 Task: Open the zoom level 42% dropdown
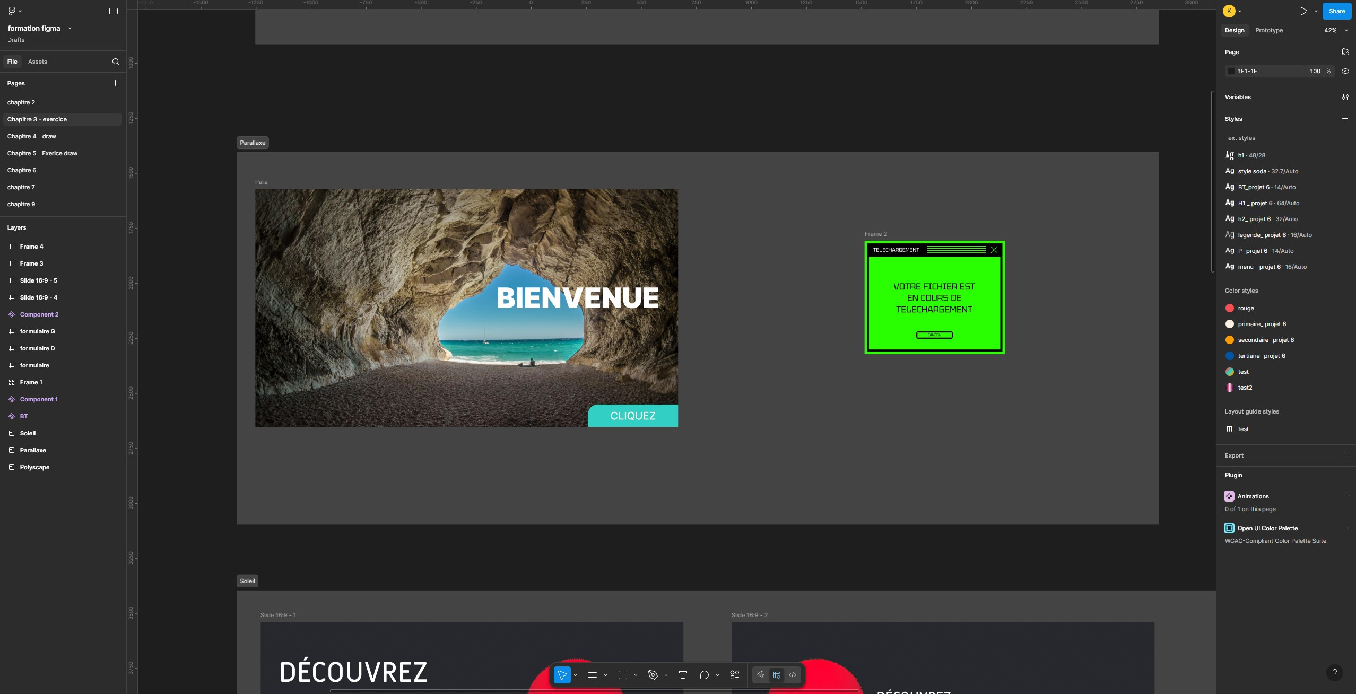1335,30
